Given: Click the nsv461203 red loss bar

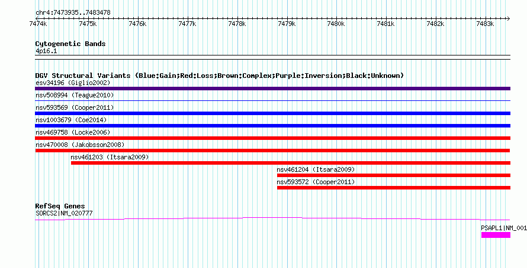Looking at the screenshot, I should [291, 163].
